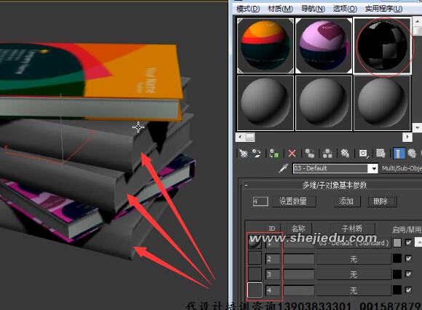
Task: Toggle the enable checkbox for sub-material 4
Action: tap(408, 290)
